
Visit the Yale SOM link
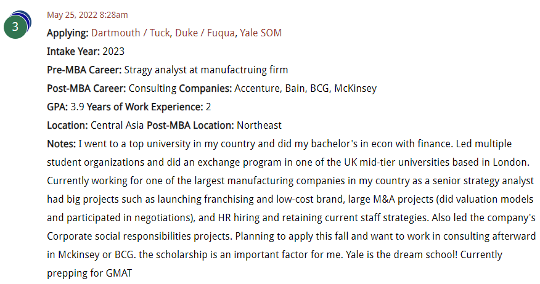point(261,33)
